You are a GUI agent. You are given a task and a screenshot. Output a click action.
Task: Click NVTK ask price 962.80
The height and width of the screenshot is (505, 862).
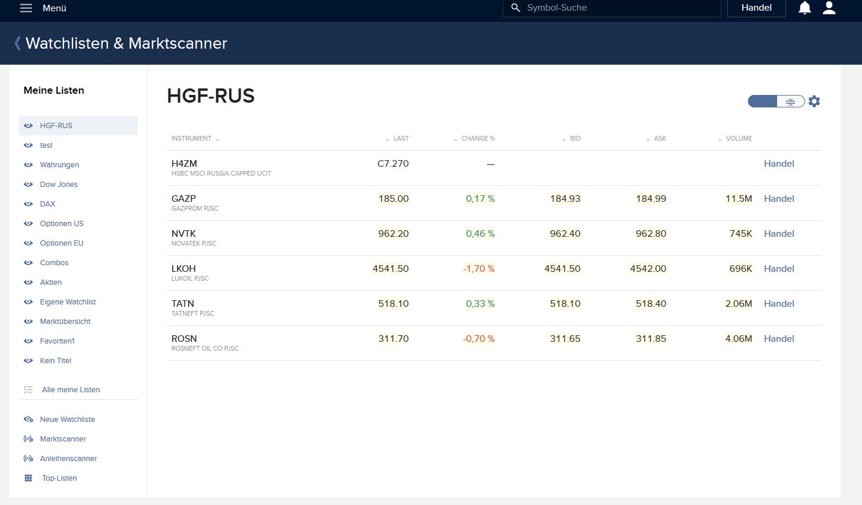[651, 234]
